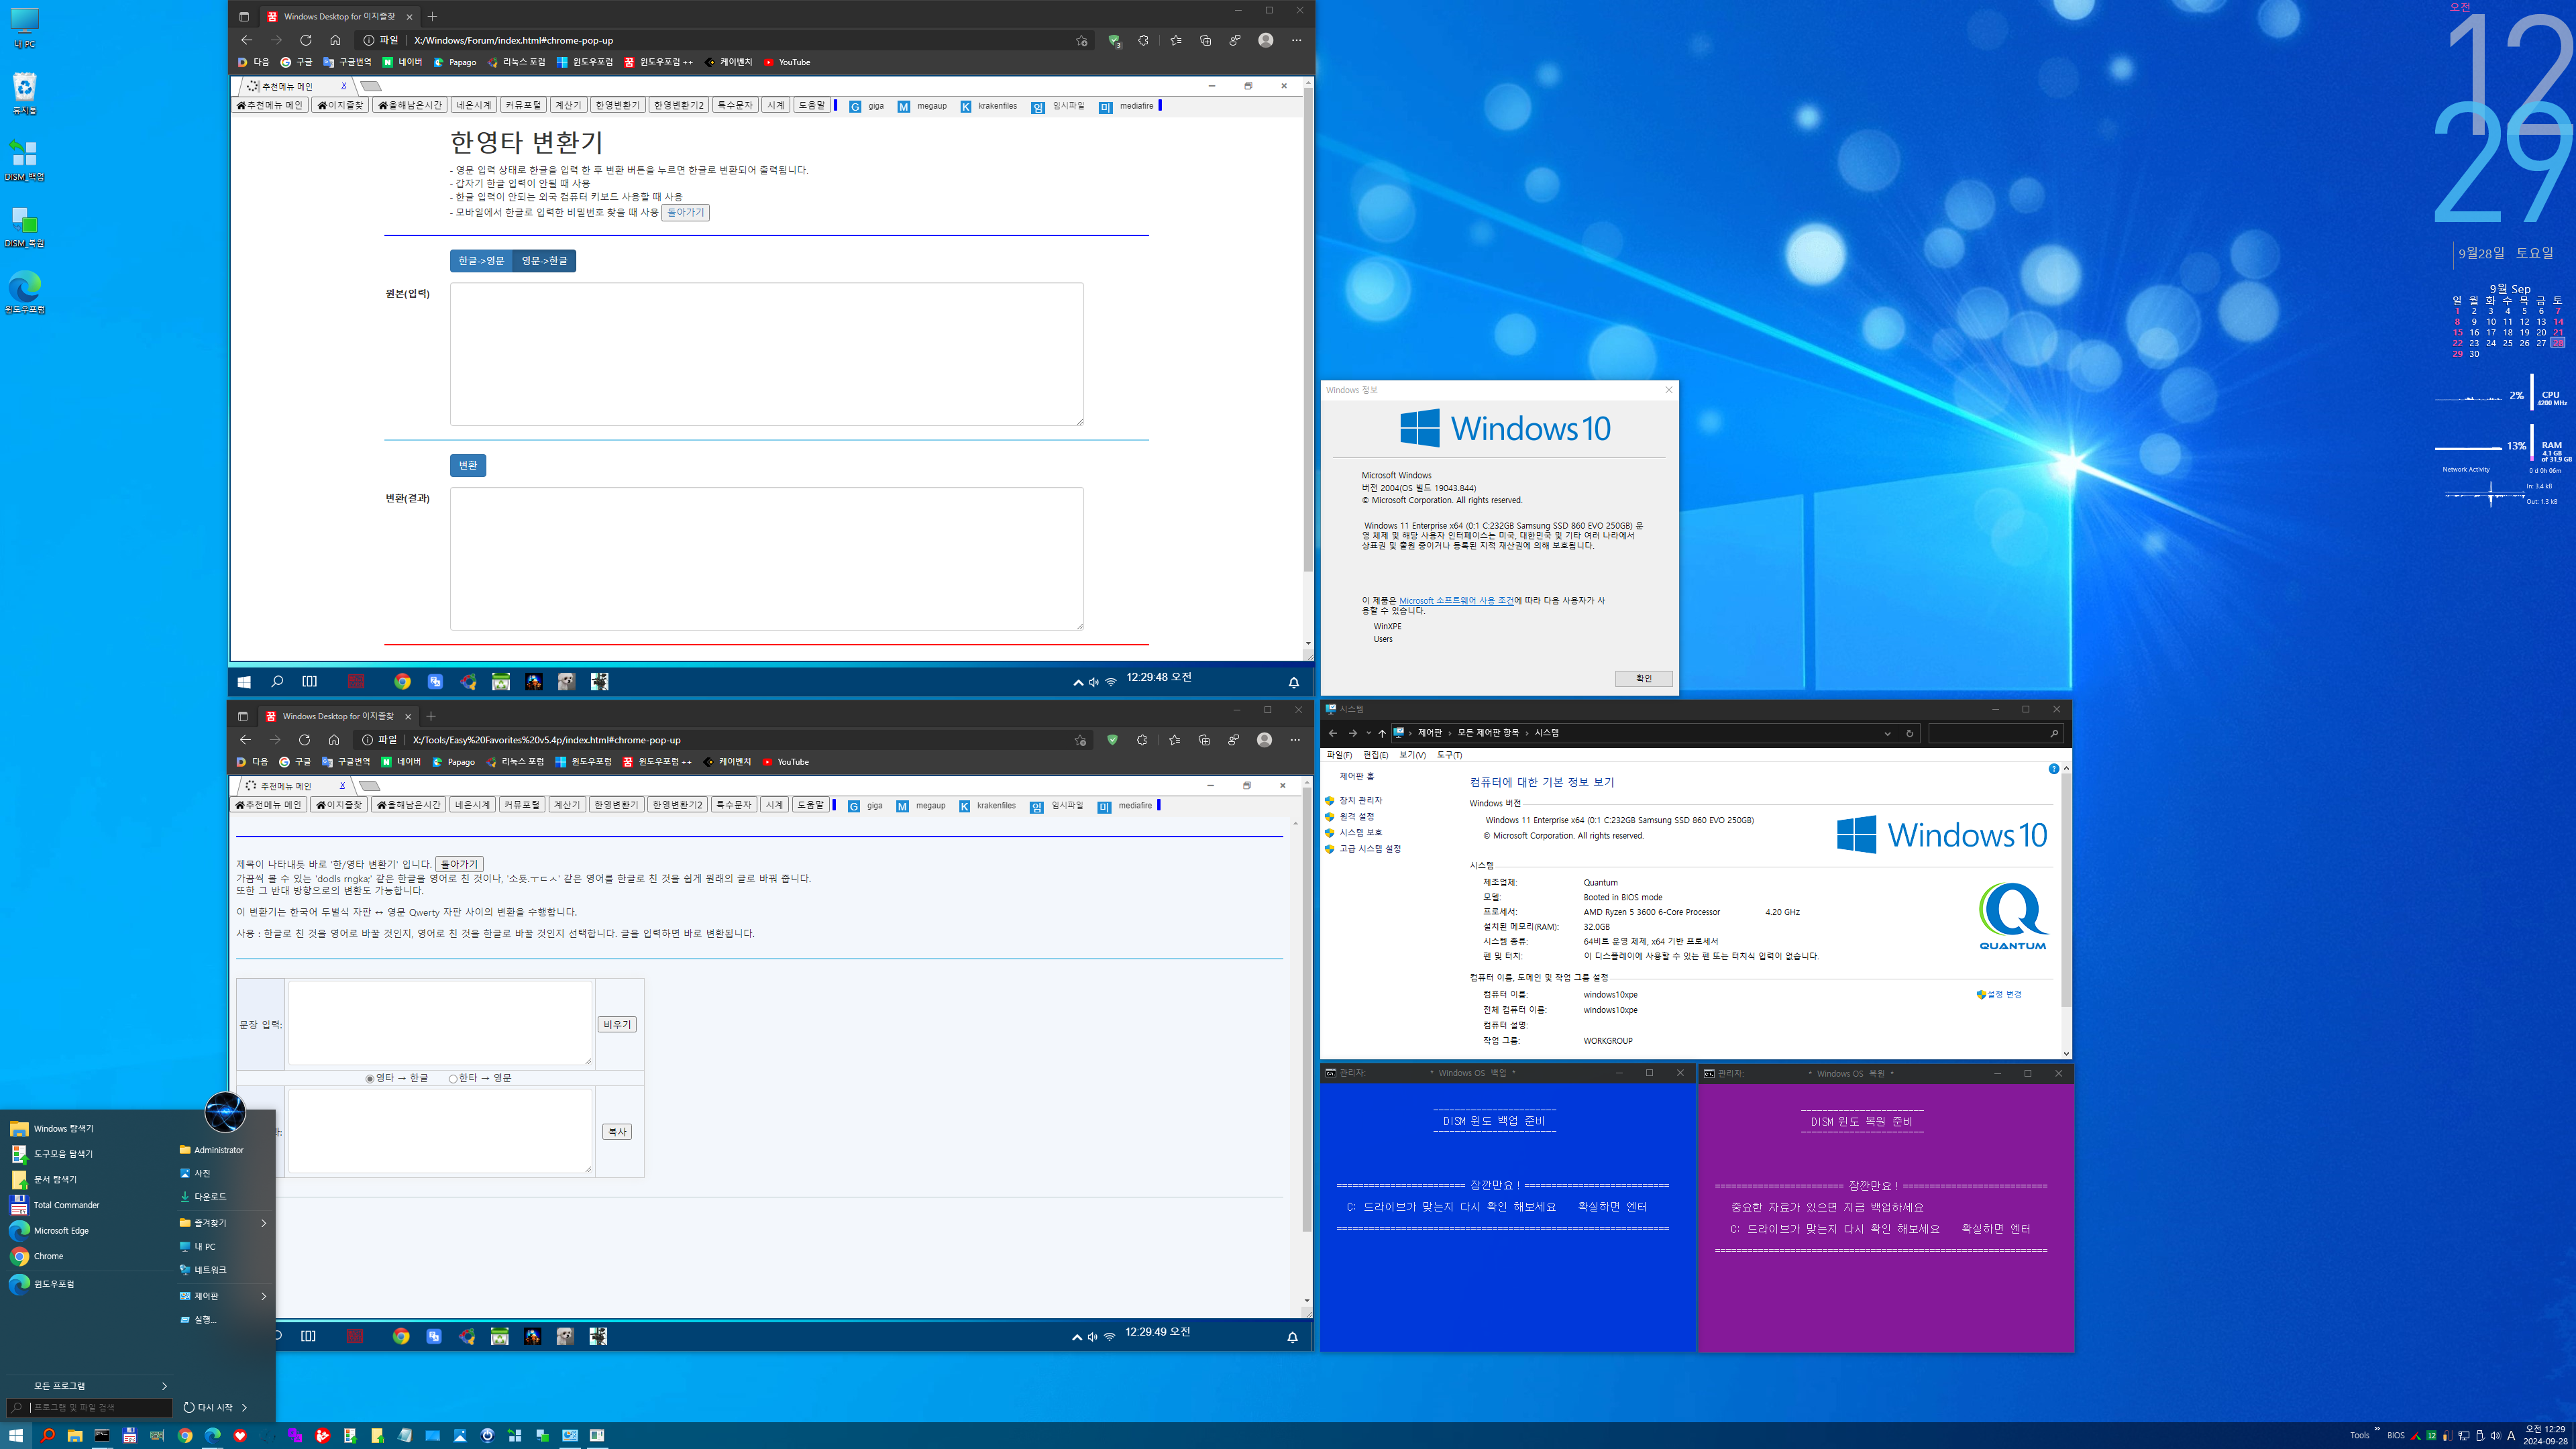
Task: Click the System window vertical scrollbar
Action: 2066,890
